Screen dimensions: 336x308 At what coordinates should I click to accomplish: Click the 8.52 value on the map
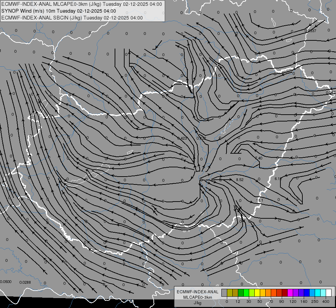tap(240, 180)
